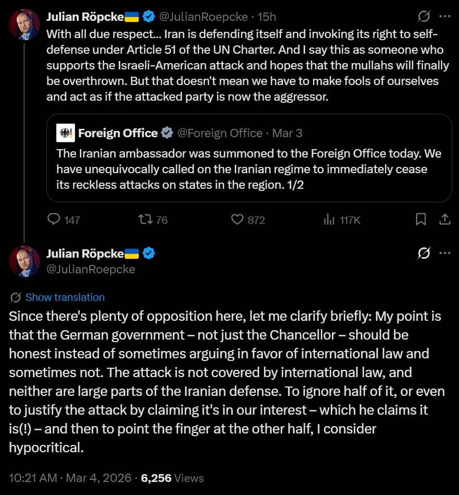Share the first tweet via share icon
Image resolution: width=459 pixels, height=495 pixels.
(x=445, y=220)
